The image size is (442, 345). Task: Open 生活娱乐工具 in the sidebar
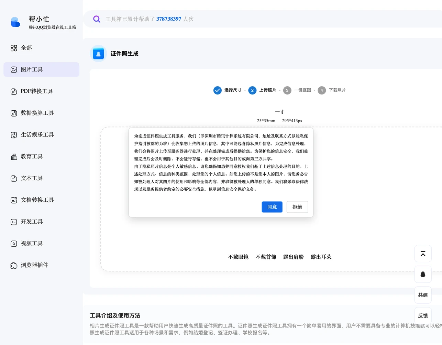point(41,135)
